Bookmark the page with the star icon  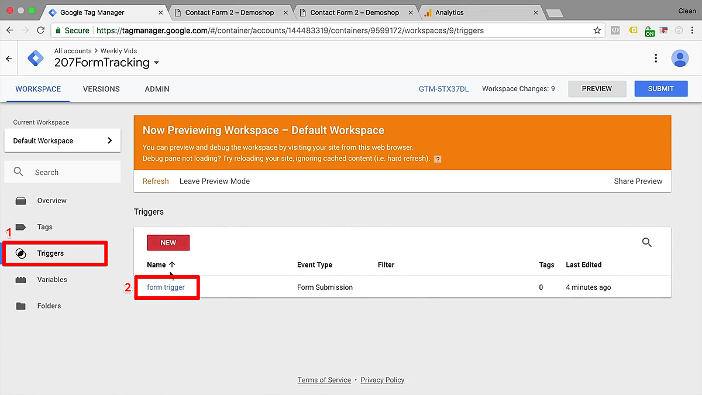point(597,30)
